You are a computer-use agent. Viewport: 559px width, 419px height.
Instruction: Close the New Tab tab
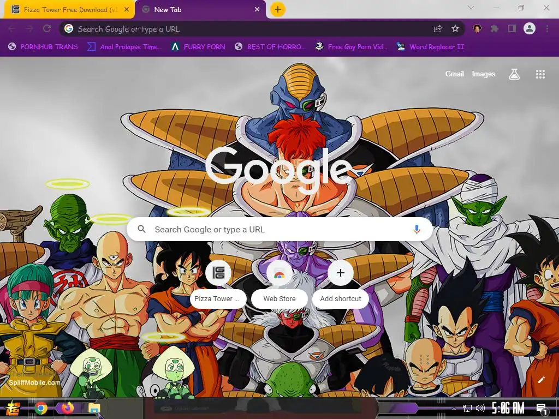click(257, 10)
